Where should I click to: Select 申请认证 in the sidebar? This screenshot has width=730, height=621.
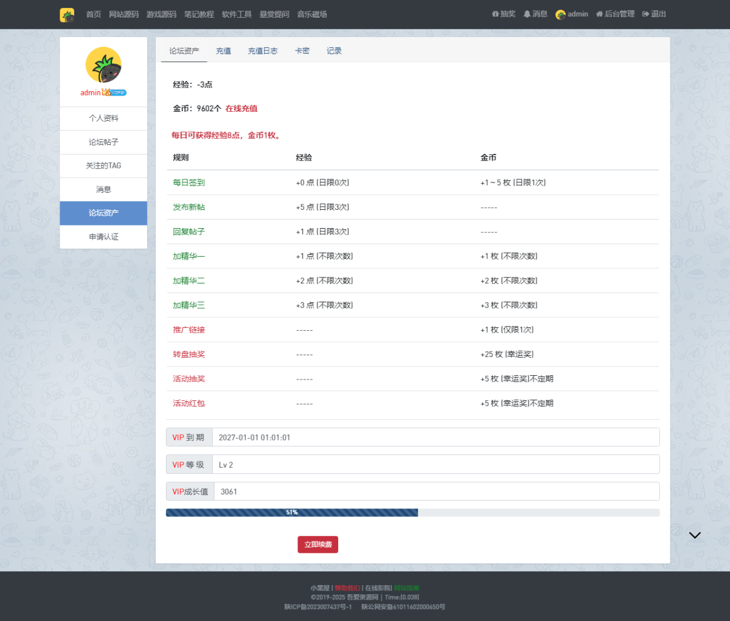[x=103, y=237]
